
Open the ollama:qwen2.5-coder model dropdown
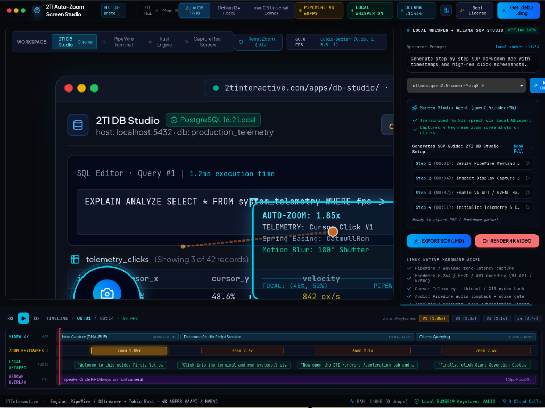click(x=466, y=86)
